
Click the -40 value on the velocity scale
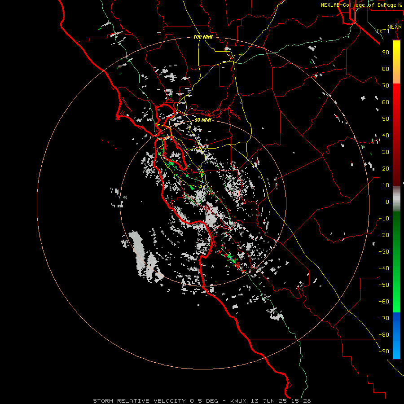[x=384, y=268]
